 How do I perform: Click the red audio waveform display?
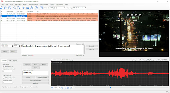tap(110, 74)
